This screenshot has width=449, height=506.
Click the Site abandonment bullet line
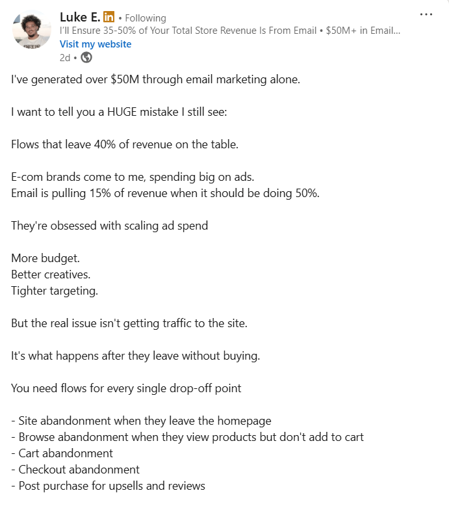click(x=141, y=421)
